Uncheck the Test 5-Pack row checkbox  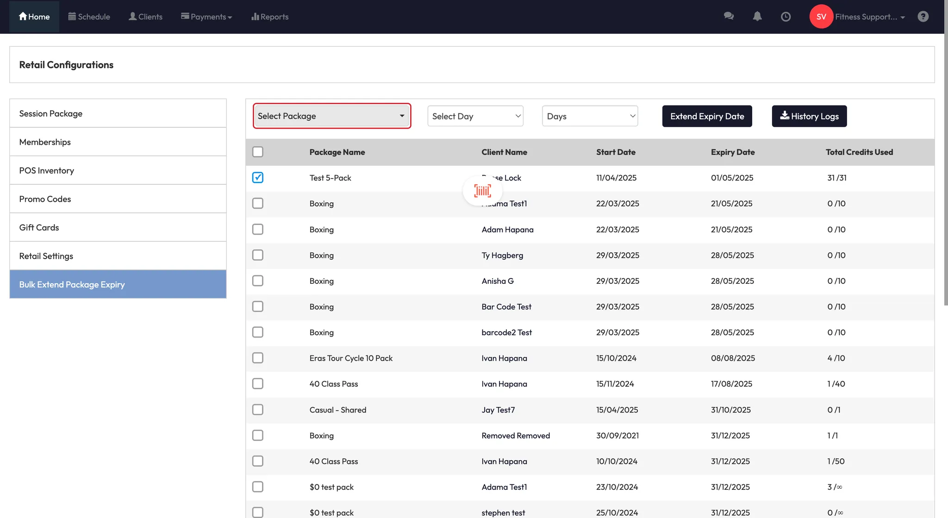(258, 177)
